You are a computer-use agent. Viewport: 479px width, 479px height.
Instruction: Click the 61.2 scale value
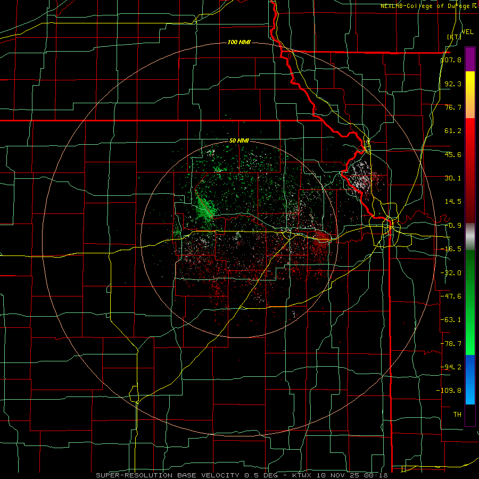tap(453, 131)
